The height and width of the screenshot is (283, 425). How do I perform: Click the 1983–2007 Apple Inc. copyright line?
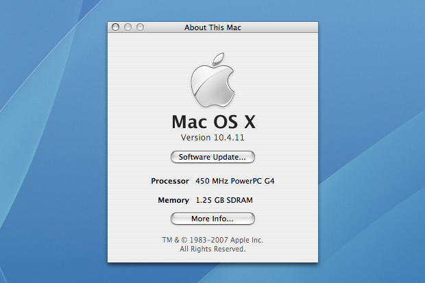(212, 240)
